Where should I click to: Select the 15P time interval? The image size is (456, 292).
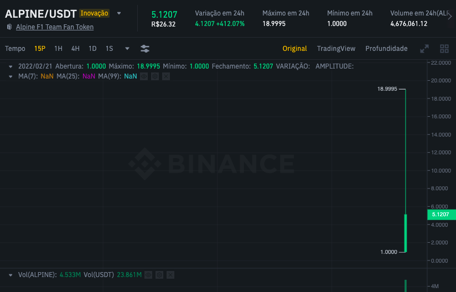click(x=40, y=49)
